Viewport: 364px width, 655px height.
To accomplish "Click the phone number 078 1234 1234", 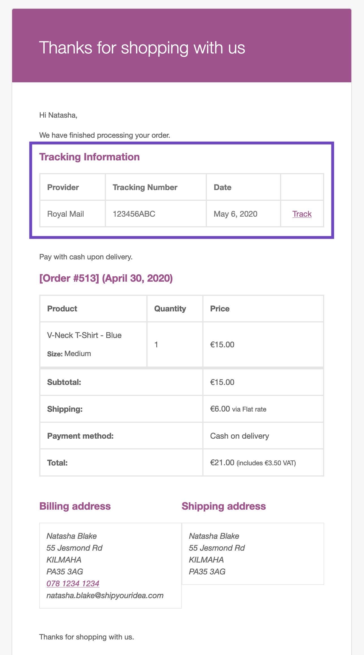I will [73, 583].
